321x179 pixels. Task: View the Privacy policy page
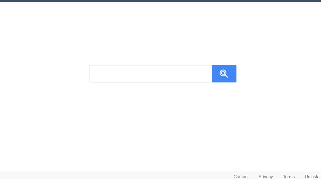coord(265,177)
